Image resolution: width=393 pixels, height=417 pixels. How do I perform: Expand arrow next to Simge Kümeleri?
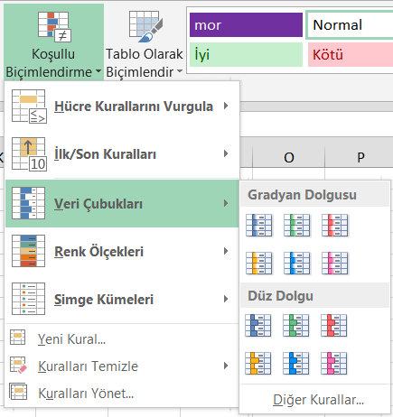(x=226, y=299)
